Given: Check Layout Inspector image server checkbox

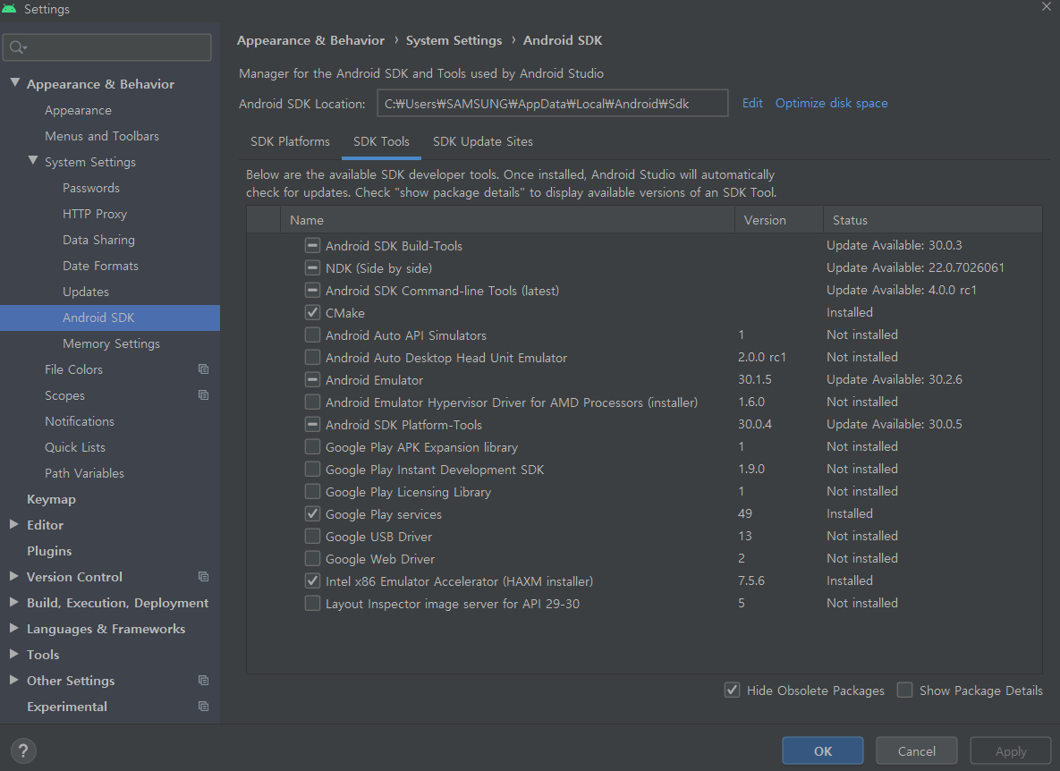Looking at the screenshot, I should coord(312,603).
